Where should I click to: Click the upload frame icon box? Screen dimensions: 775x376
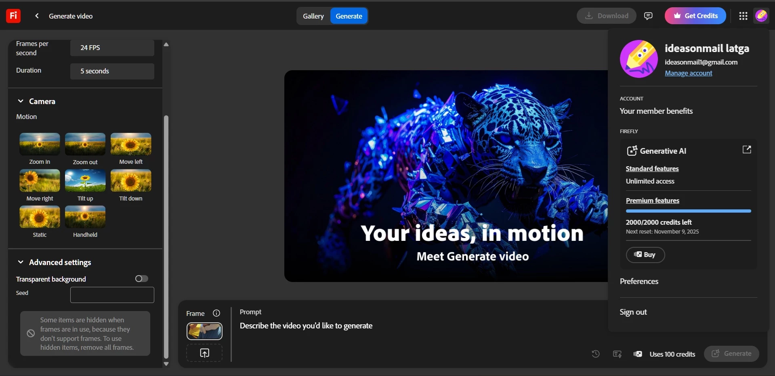coord(204,353)
